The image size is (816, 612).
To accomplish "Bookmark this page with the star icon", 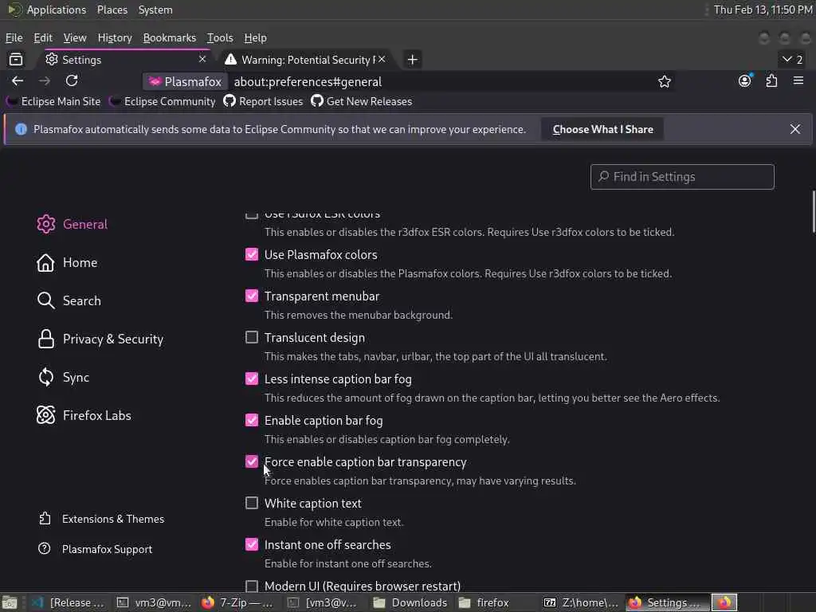I will point(665,82).
